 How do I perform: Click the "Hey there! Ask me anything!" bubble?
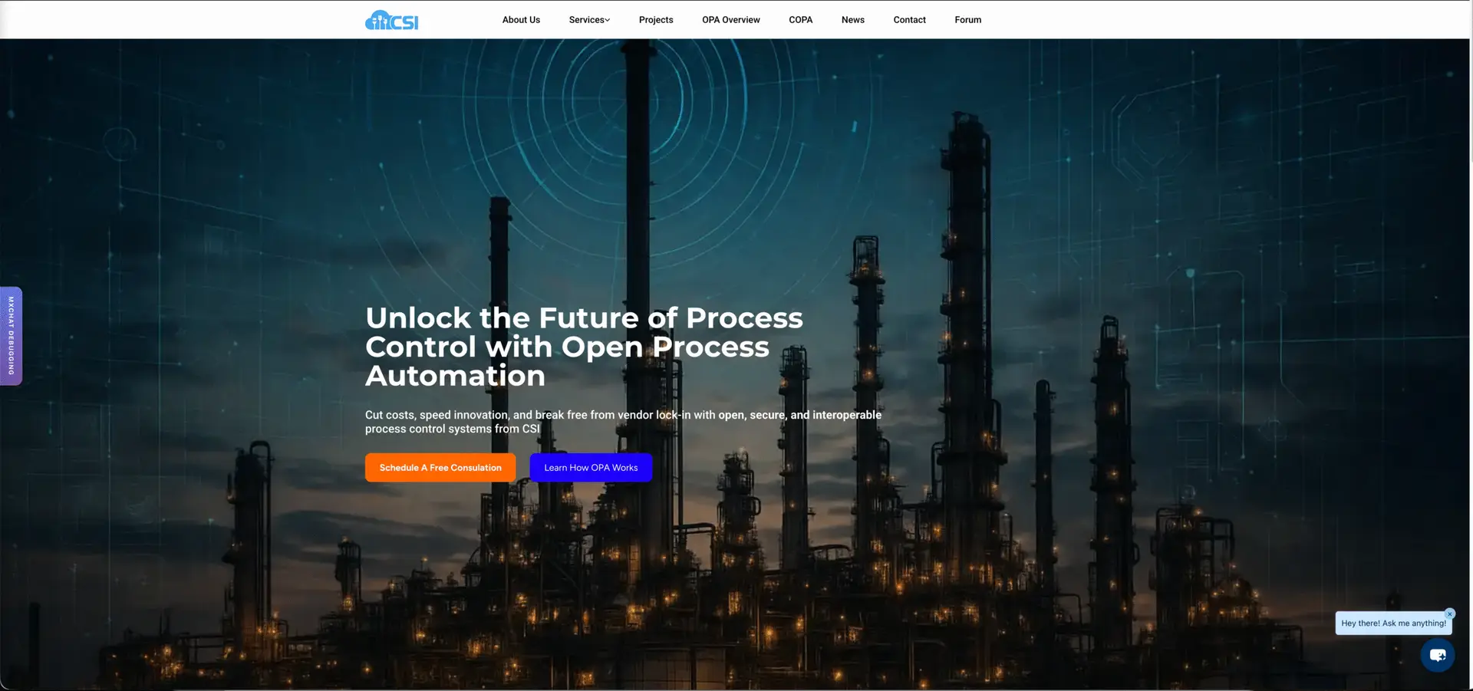tap(1392, 624)
